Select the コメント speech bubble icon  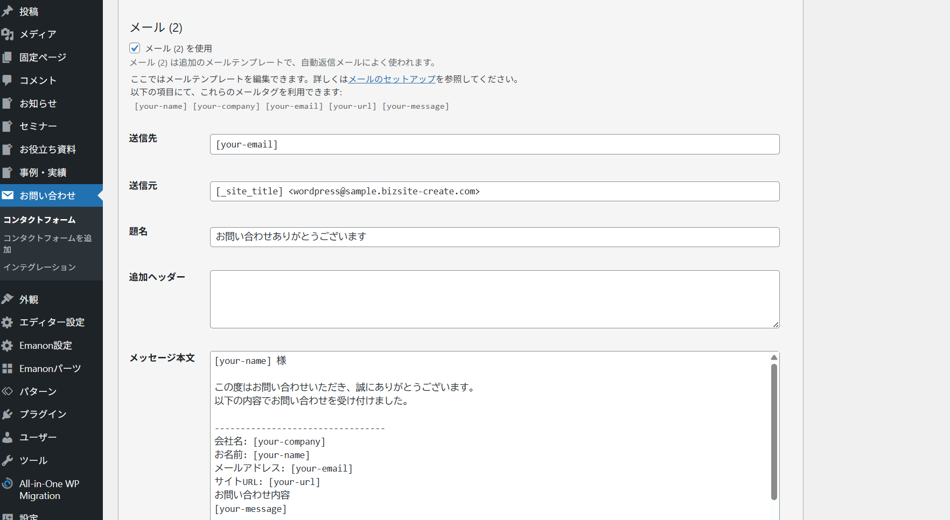coord(8,80)
